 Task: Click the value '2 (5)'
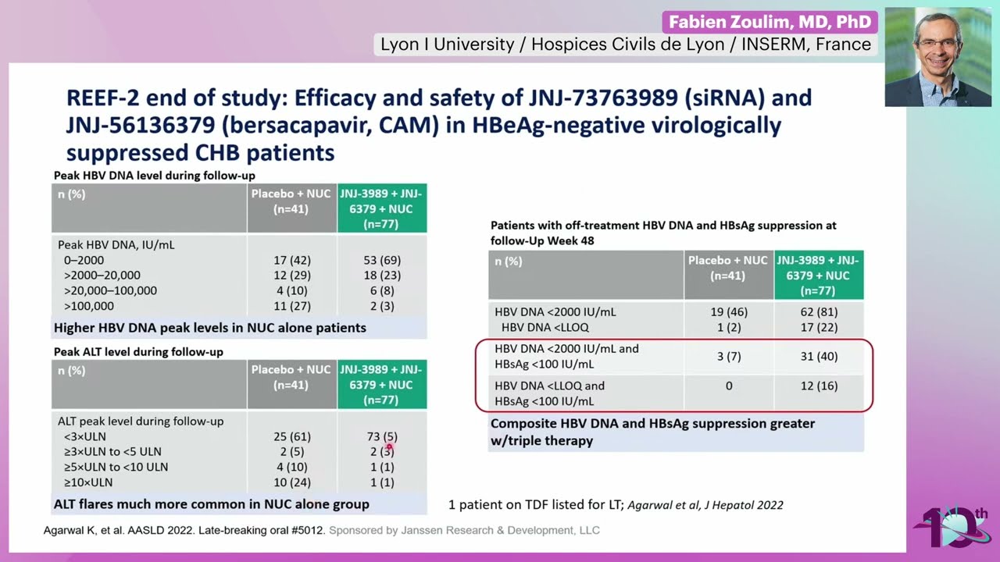[x=291, y=451]
